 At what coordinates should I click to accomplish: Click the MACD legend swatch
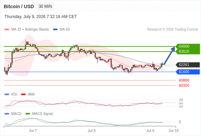click(7, 114)
